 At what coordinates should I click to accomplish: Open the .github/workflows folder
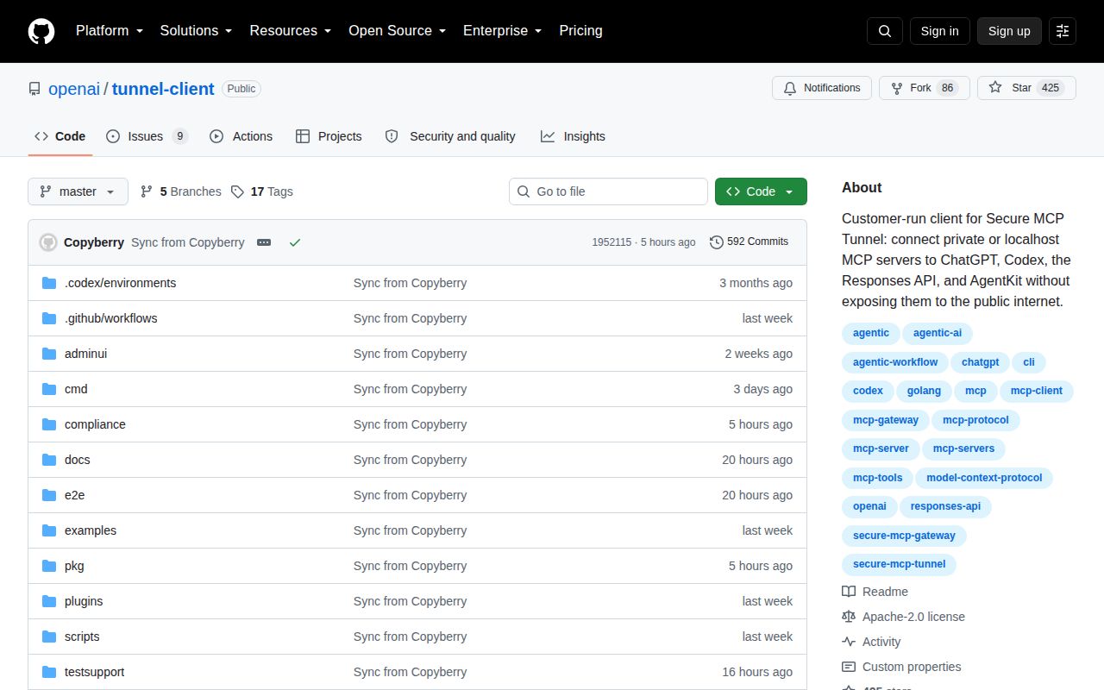111,318
